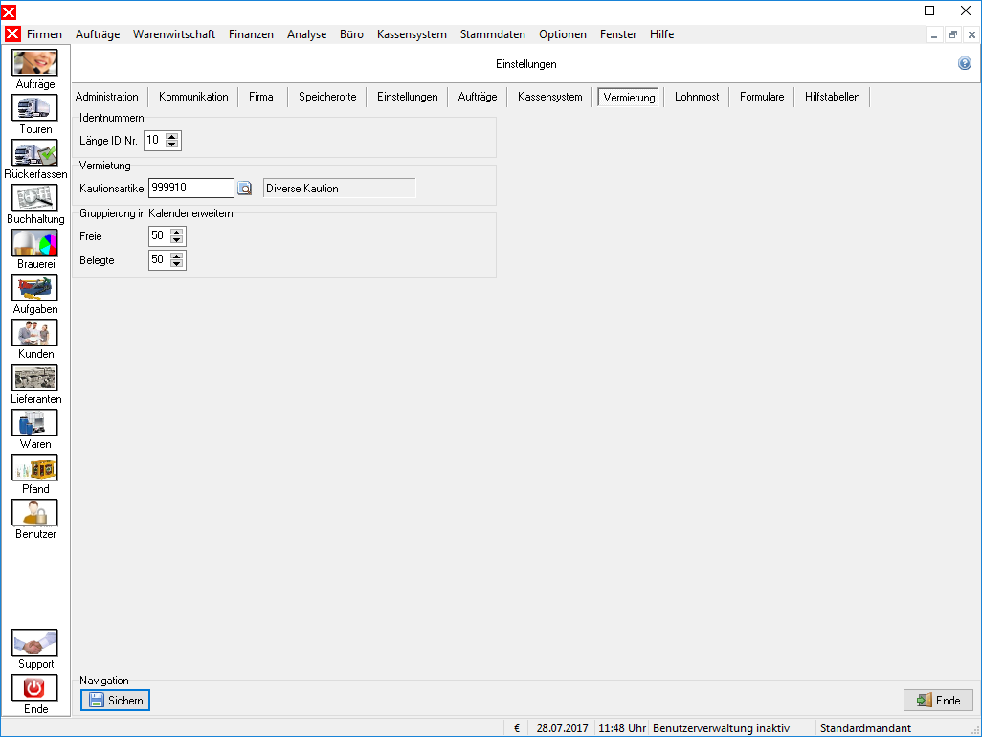The height and width of the screenshot is (737, 982).
Task: Open the Touren truck icon
Action: point(34,108)
